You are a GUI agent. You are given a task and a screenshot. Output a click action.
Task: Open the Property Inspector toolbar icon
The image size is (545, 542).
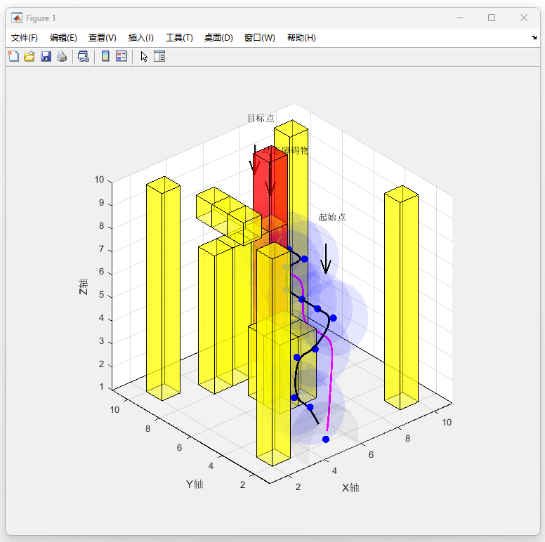coord(159,56)
